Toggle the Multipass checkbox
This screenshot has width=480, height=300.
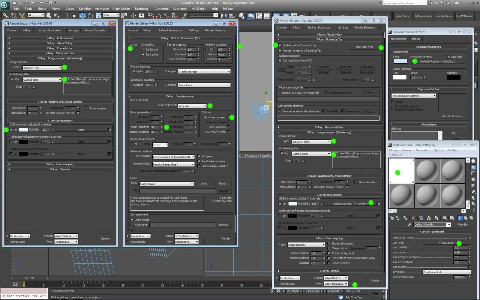(x=199, y=156)
